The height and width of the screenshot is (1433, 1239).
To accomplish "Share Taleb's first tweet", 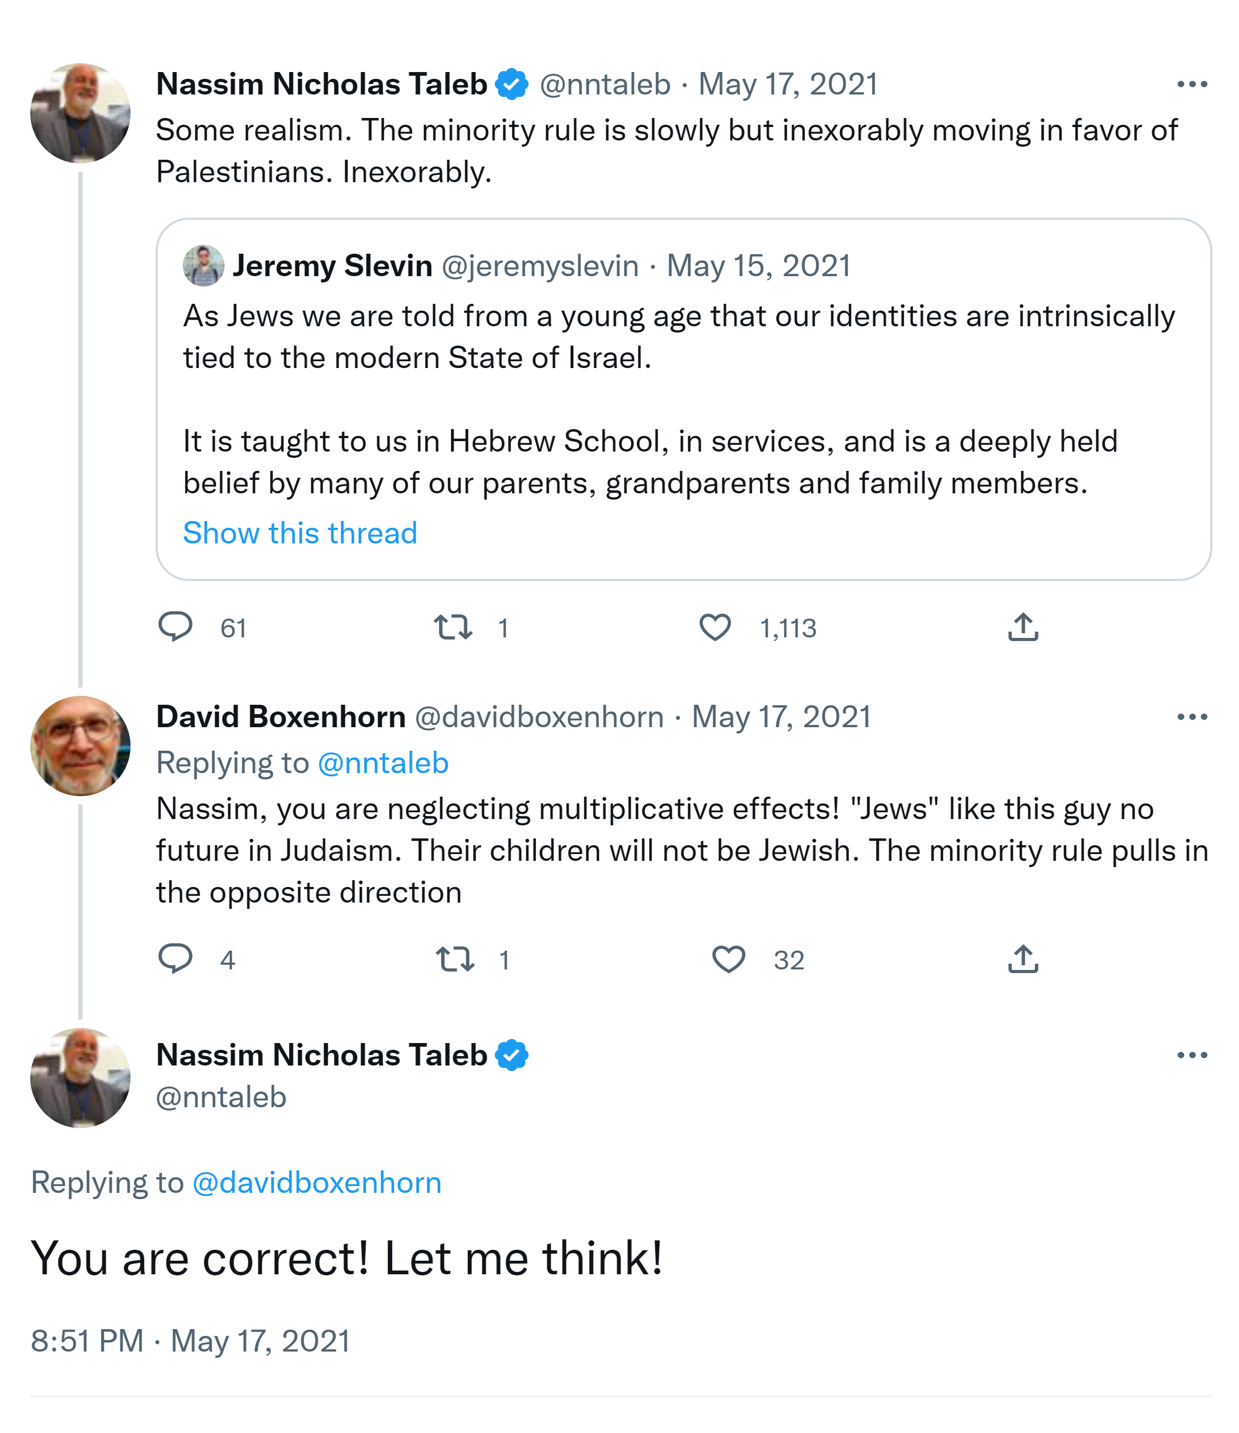I will [x=1022, y=627].
